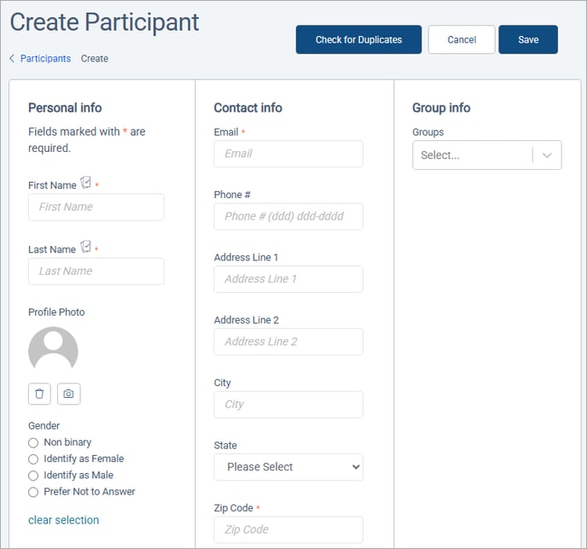Go to Participants breadcrumb link

click(45, 59)
